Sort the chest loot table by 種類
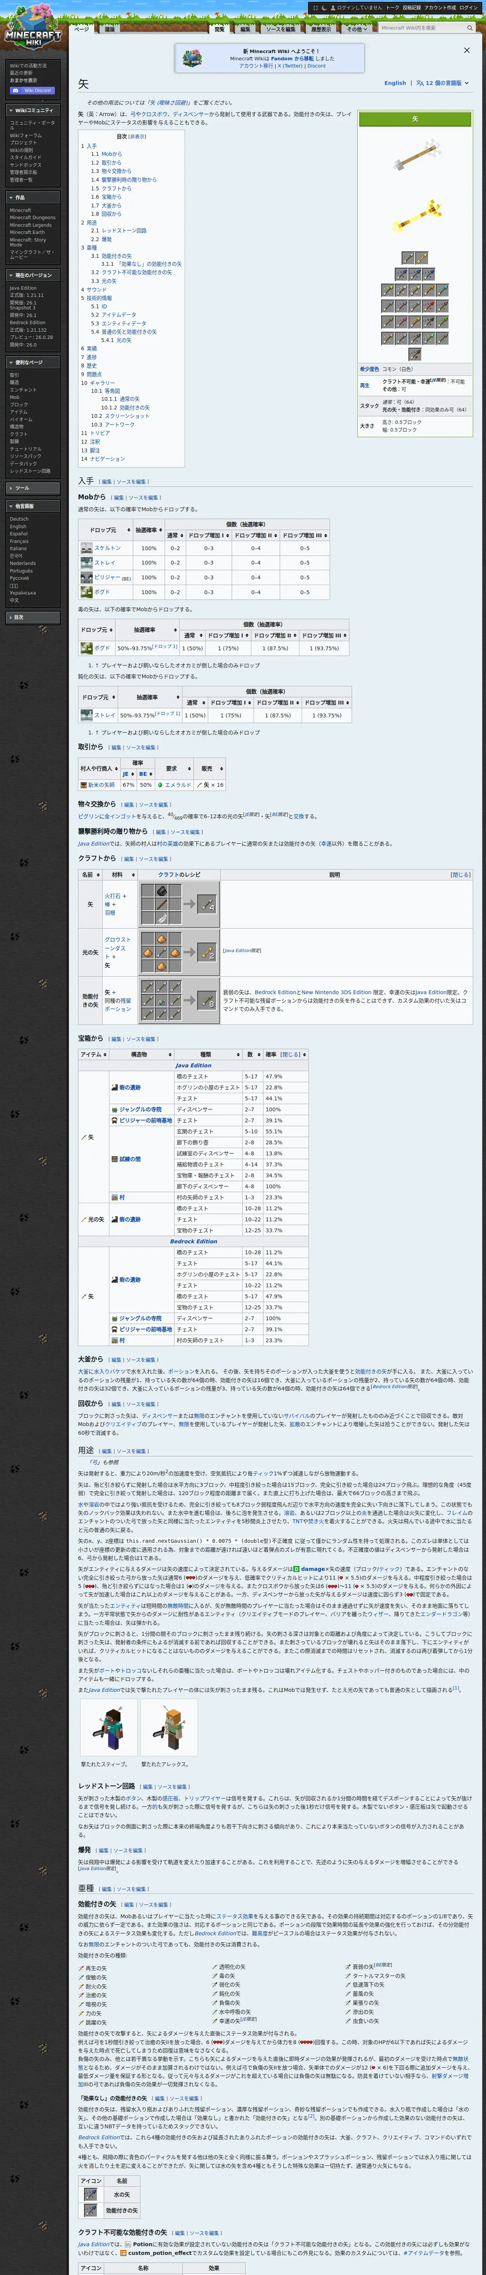486x2275 pixels. (208, 1054)
